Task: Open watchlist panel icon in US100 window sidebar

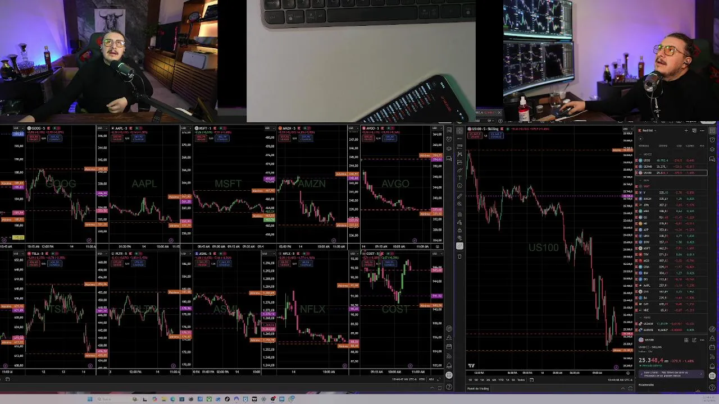Action: tap(712, 131)
